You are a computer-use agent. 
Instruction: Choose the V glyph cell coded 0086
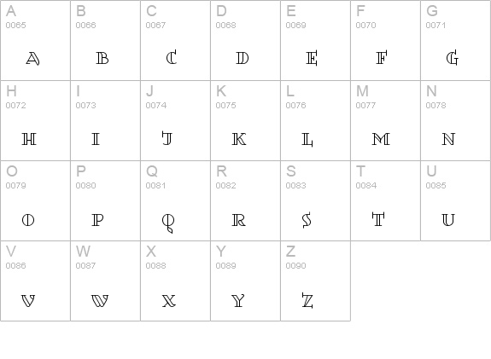(35, 281)
